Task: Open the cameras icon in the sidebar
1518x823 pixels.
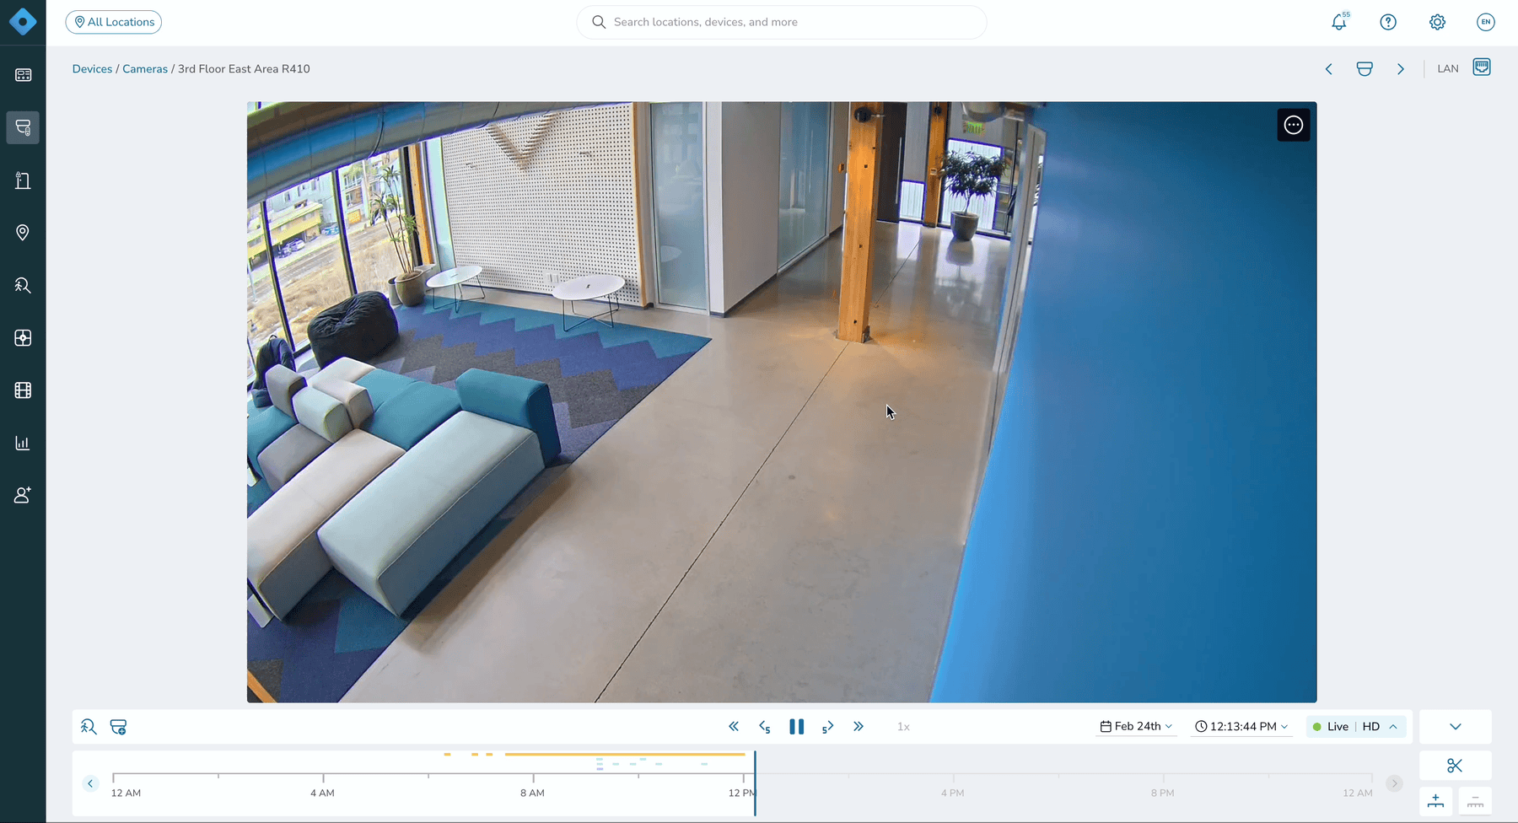Action: point(23,127)
